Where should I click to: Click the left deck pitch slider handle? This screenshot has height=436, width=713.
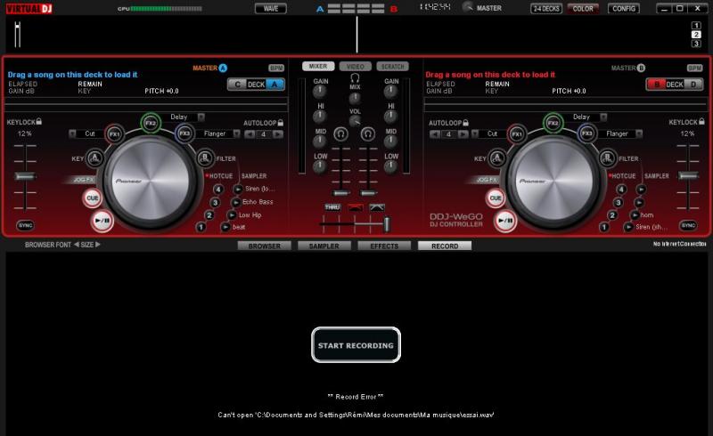(x=25, y=176)
